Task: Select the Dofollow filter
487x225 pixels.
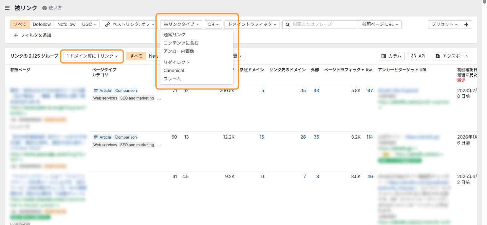Action: coord(42,24)
